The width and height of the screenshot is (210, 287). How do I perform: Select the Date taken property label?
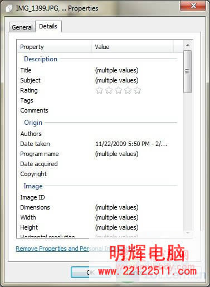coord(35,144)
